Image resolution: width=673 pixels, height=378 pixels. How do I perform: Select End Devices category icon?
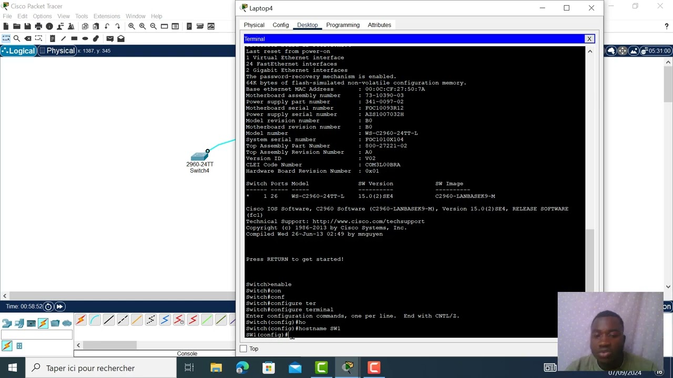19,323
